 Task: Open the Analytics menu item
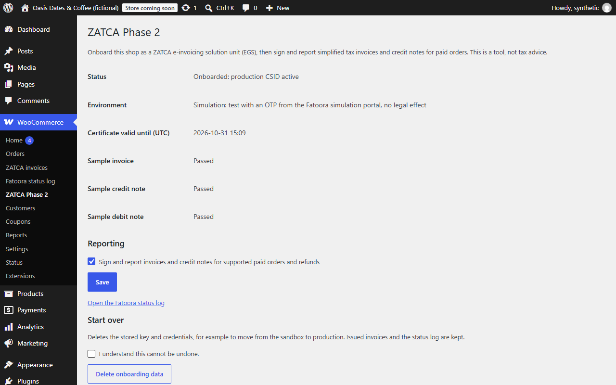[38, 327]
